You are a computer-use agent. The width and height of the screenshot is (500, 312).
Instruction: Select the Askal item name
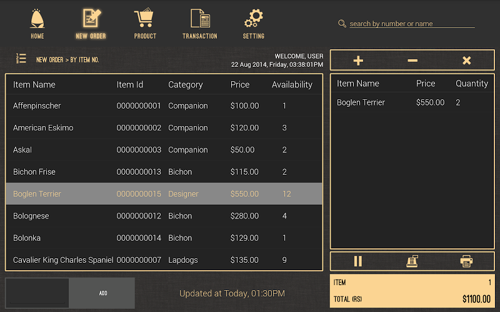22,150
